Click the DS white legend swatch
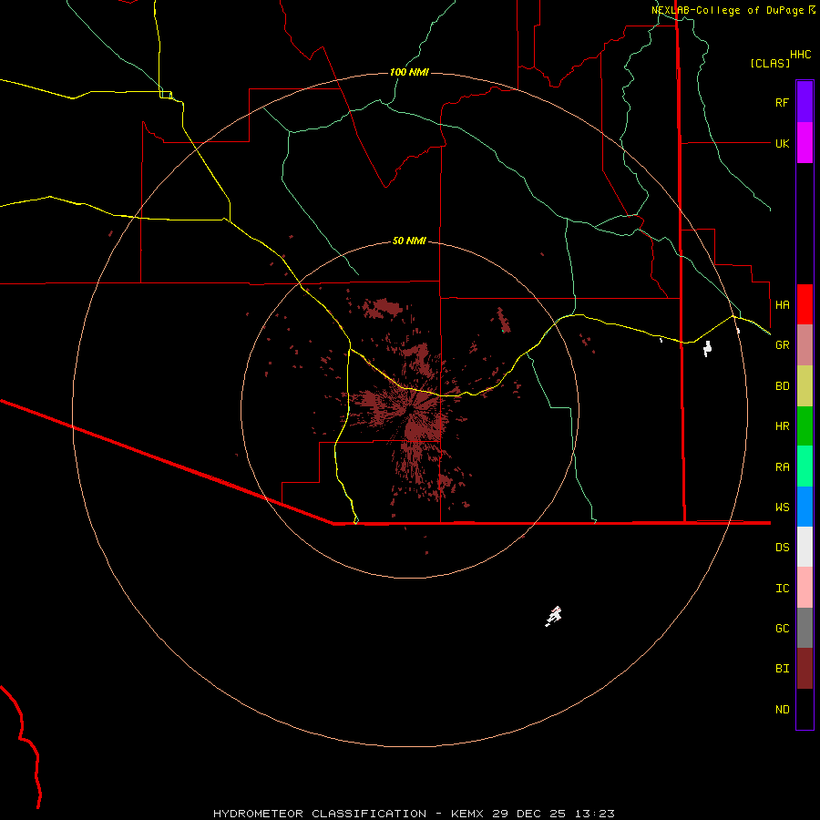Image resolution: width=820 pixels, height=820 pixels. pos(805,547)
